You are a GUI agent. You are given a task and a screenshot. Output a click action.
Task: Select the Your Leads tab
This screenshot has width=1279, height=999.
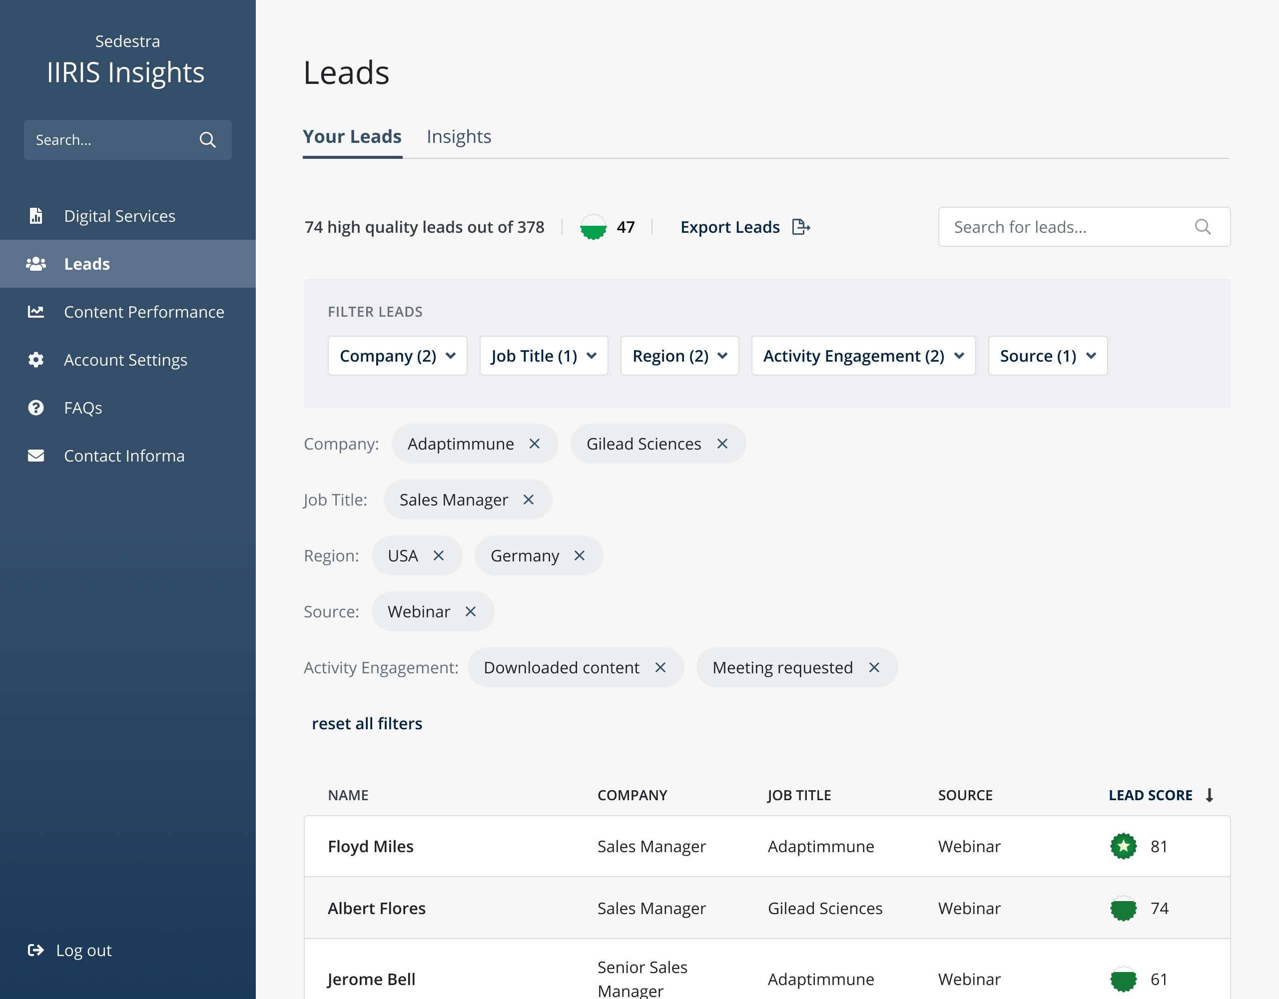tap(352, 136)
